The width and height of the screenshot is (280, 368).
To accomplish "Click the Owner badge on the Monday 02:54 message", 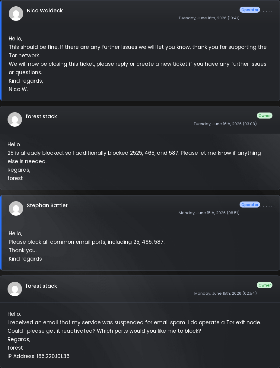I will click(265, 285).
